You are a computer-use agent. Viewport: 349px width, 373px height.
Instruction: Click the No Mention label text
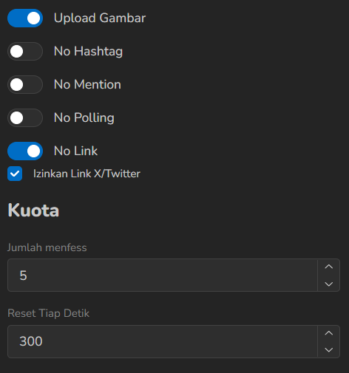[87, 85]
